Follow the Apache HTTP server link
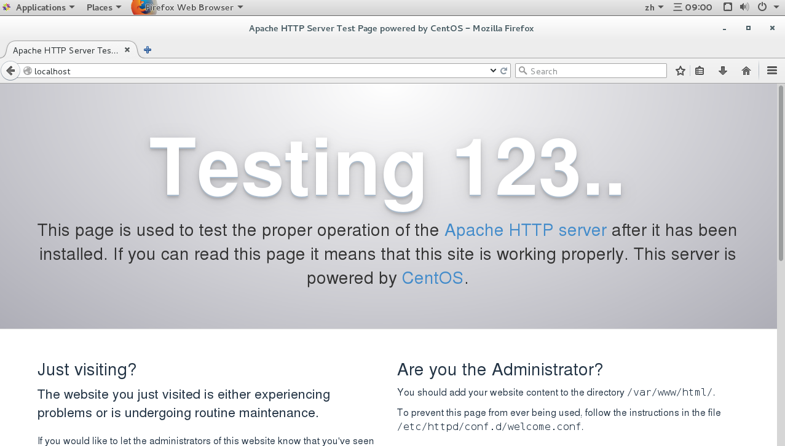This screenshot has height=446, width=785. click(x=525, y=230)
